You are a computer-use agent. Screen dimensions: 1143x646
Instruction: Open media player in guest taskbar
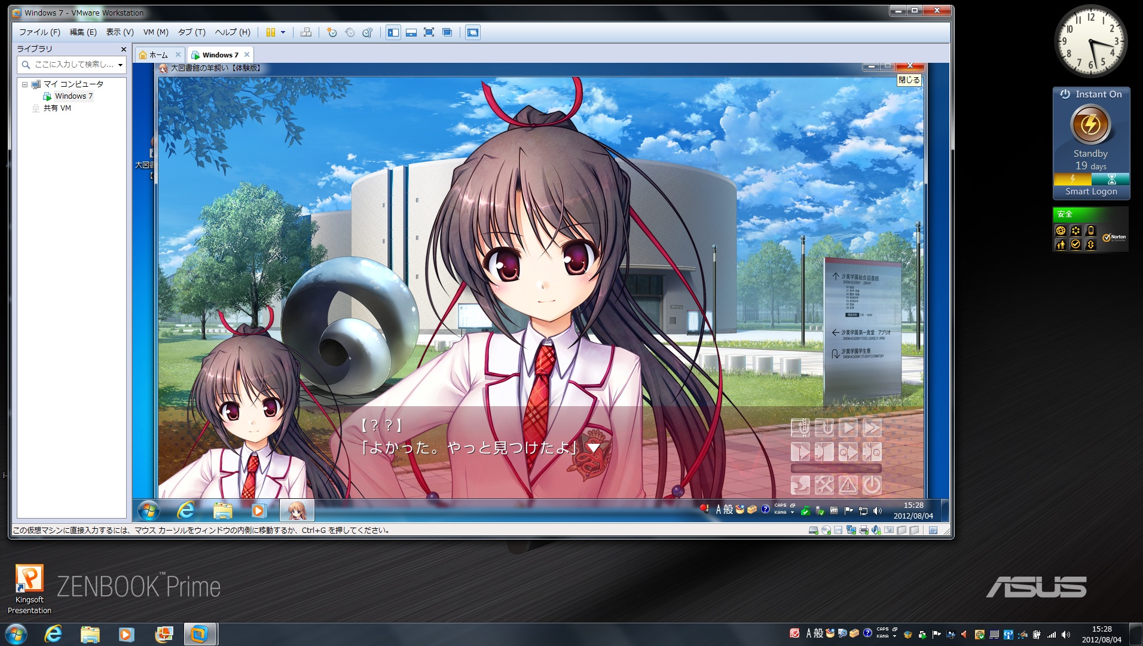258,510
